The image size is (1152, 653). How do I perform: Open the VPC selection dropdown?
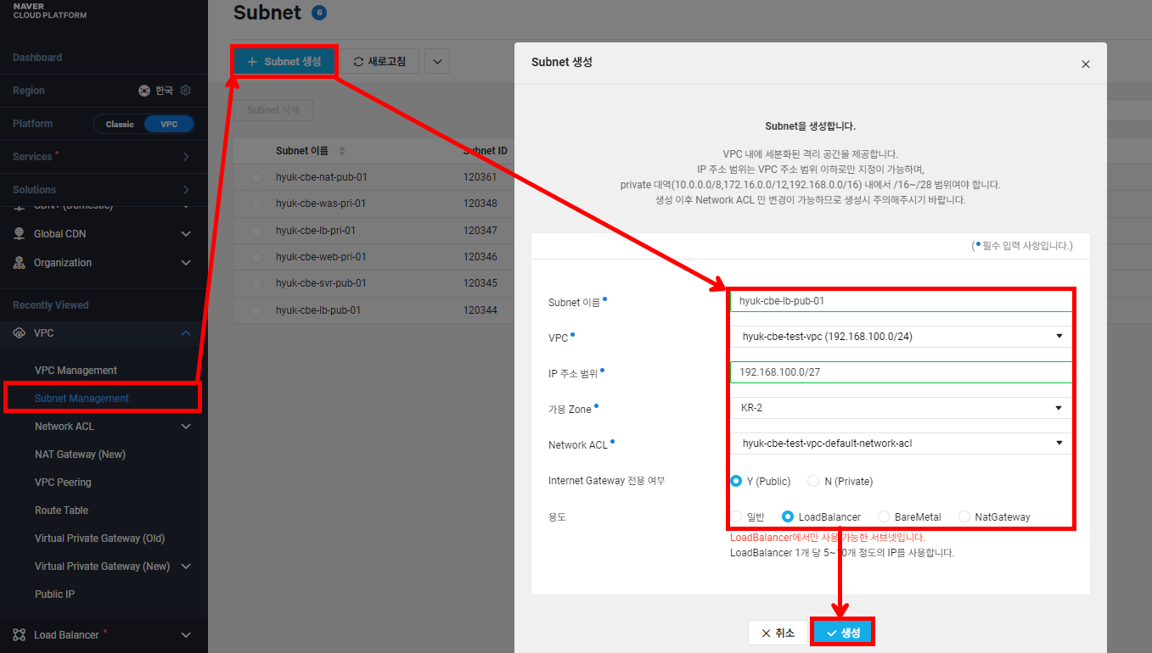901,337
